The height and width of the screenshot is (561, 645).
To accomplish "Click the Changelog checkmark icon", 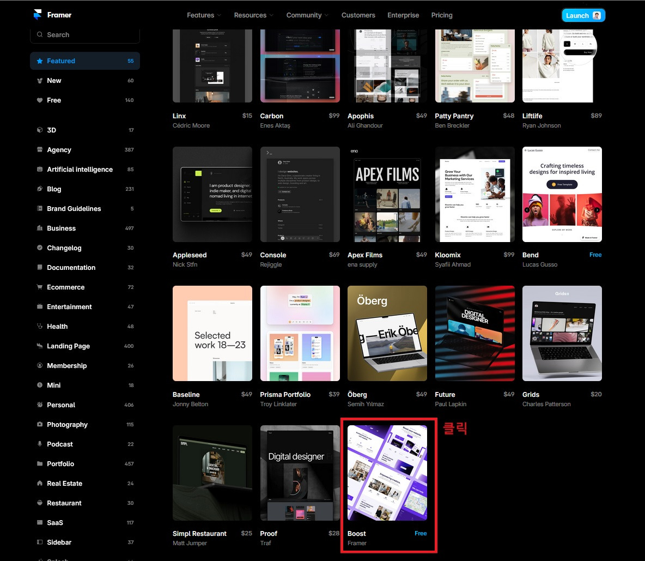I will 39,248.
